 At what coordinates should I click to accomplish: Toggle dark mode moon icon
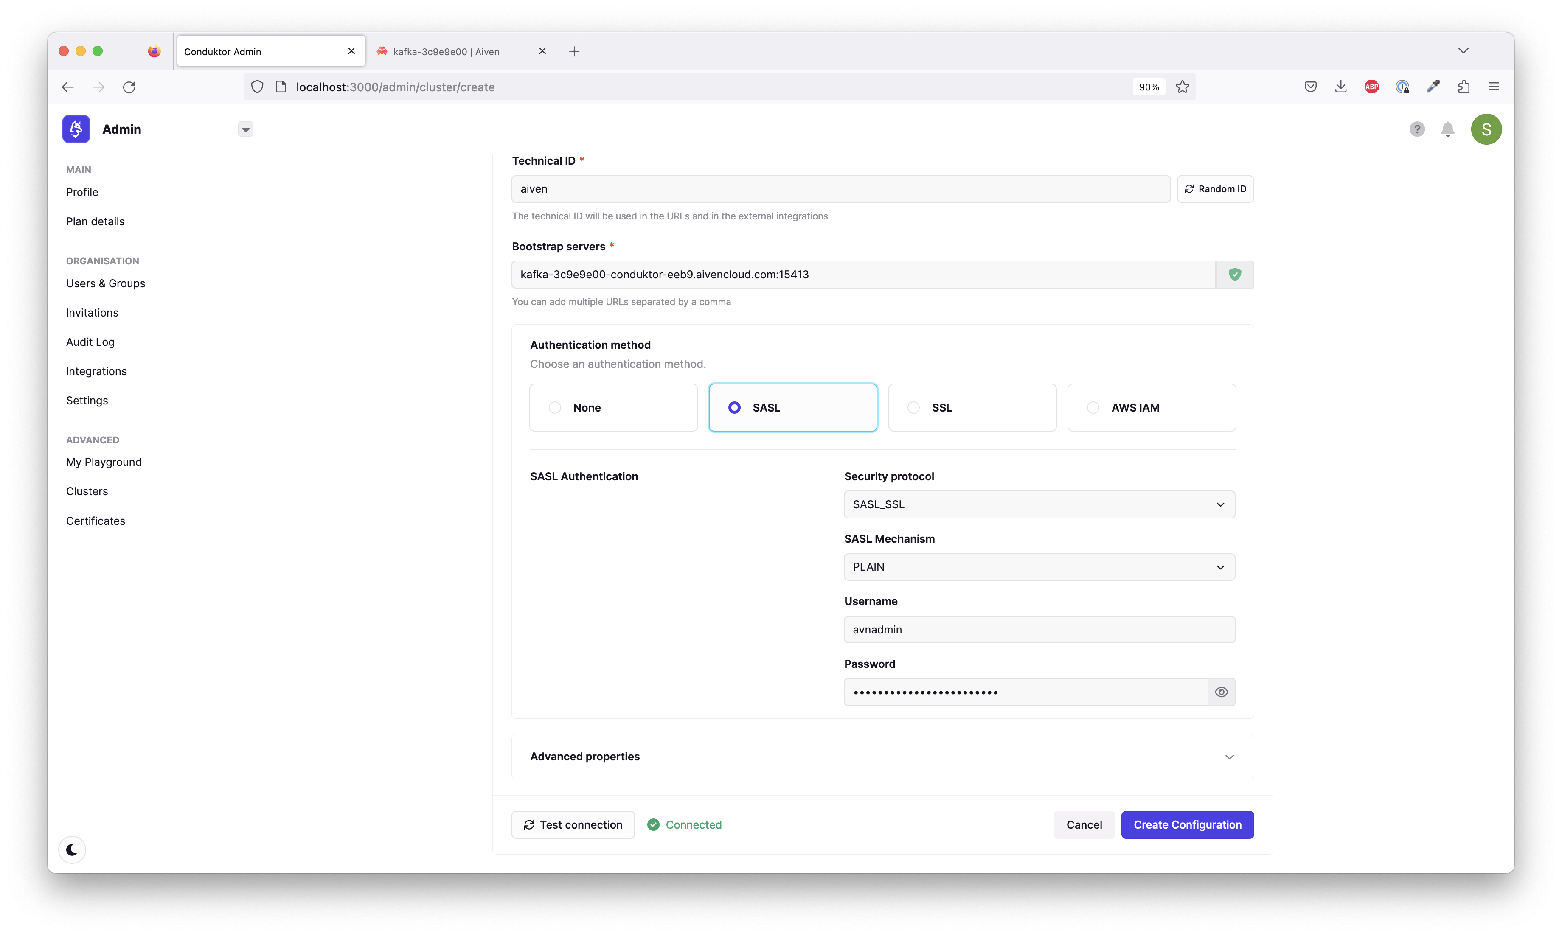[x=72, y=849]
